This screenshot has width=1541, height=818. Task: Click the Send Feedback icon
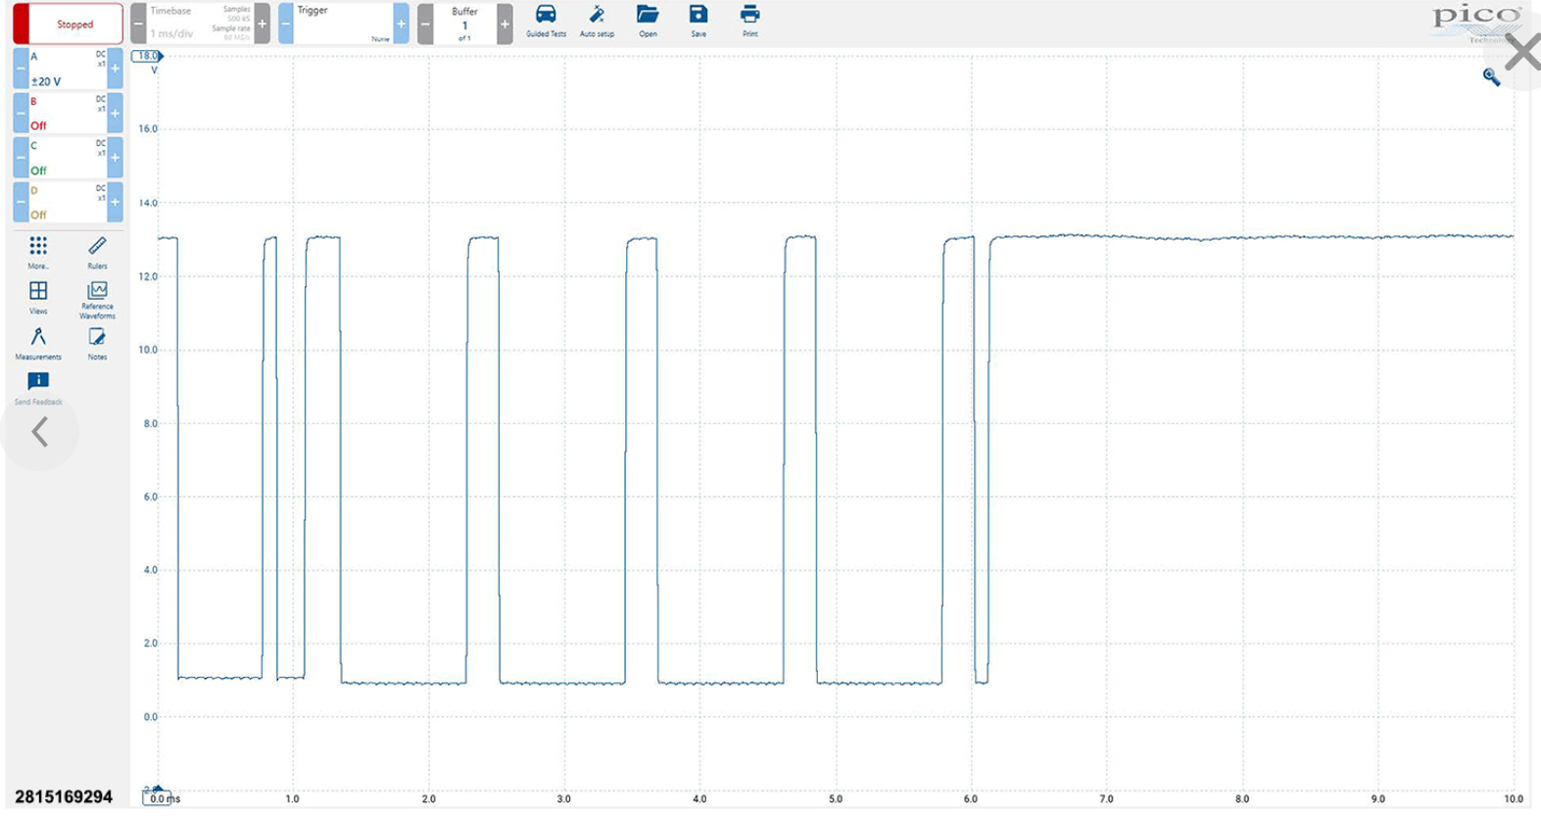[x=38, y=381]
